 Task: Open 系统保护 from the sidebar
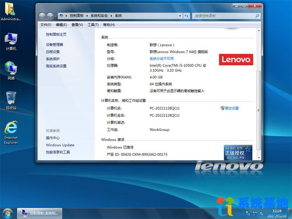point(53,59)
